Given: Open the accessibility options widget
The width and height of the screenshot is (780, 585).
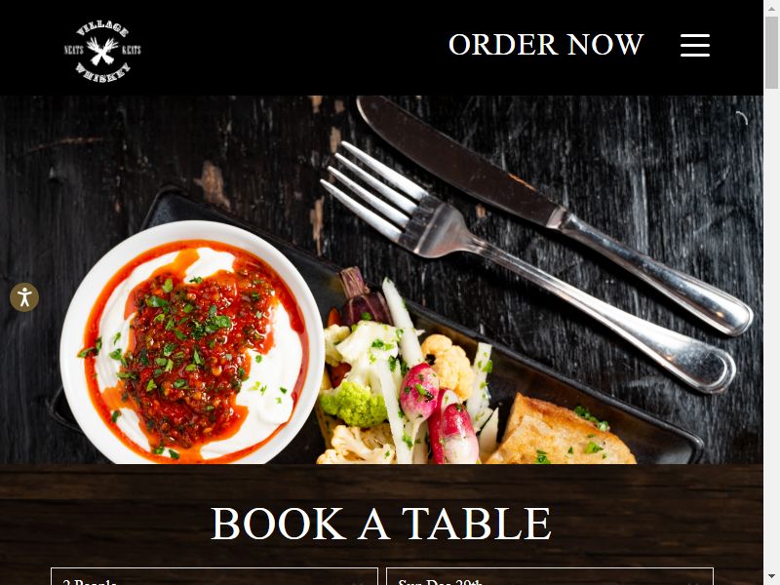Looking at the screenshot, I should (24, 297).
